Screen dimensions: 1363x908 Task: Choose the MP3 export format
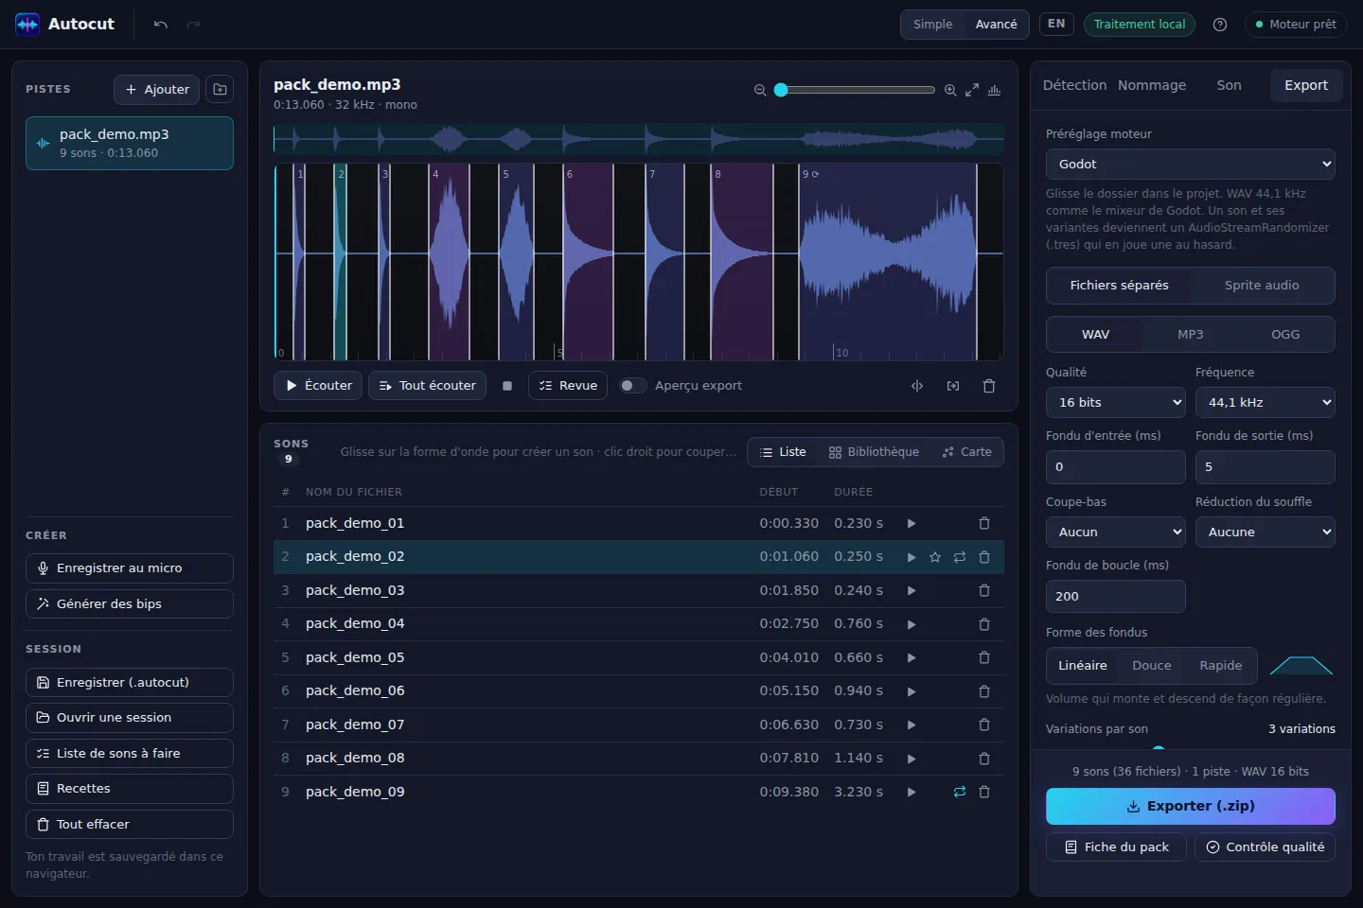[1191, 335]
